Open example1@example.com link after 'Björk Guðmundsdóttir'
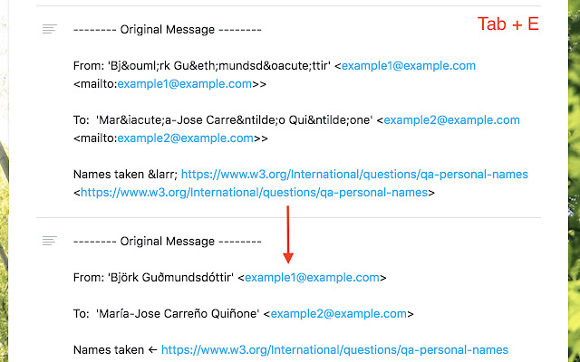This screenshot has height=362, width=580. (x=312, y=278)
